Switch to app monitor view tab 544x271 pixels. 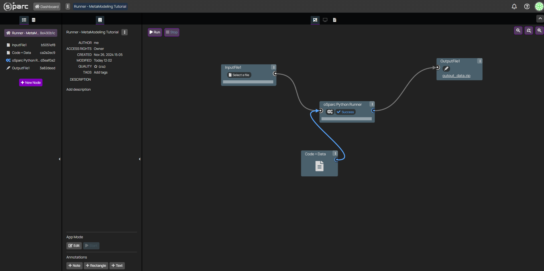tap(325, 20)
